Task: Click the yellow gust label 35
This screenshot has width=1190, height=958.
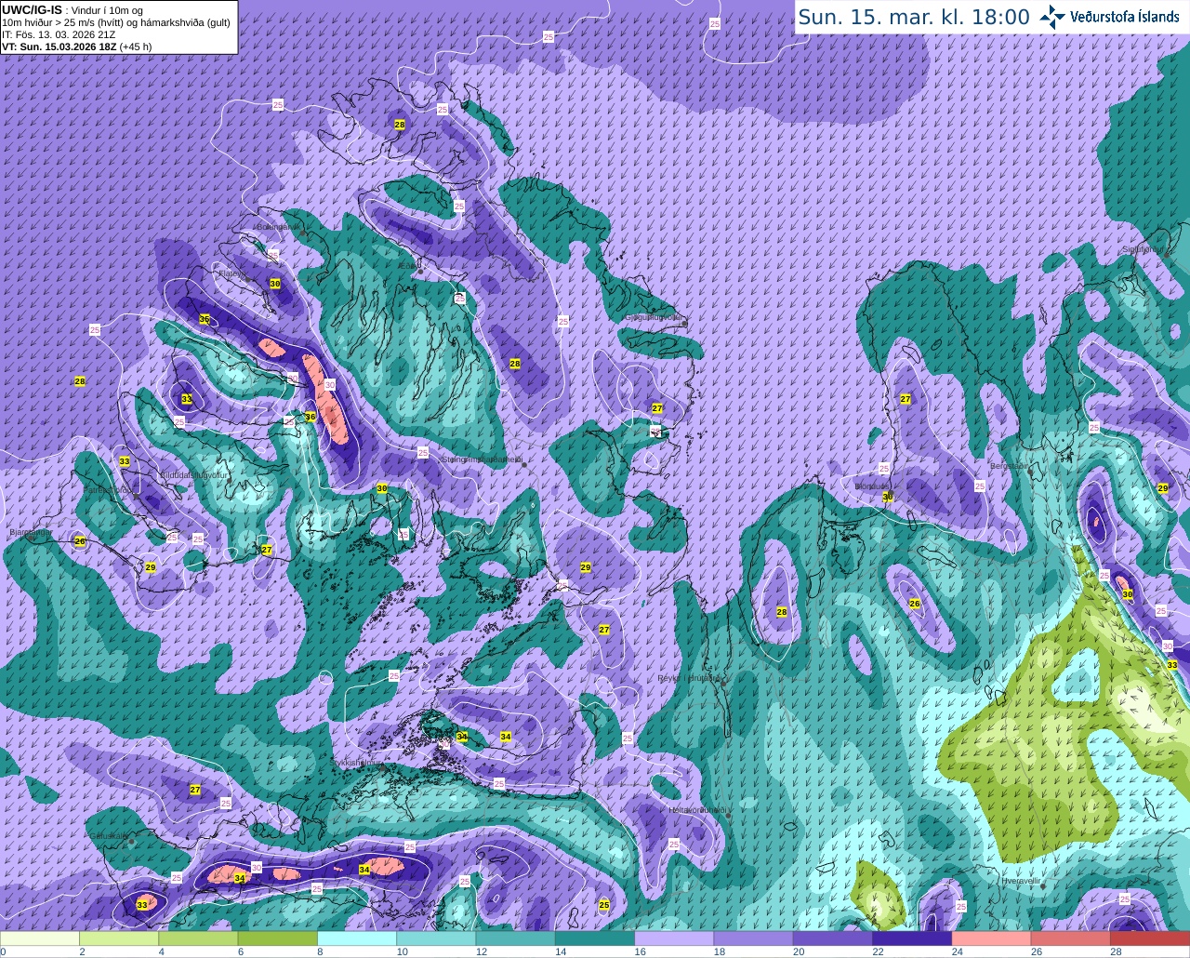Action: click(x=205, y=319)
